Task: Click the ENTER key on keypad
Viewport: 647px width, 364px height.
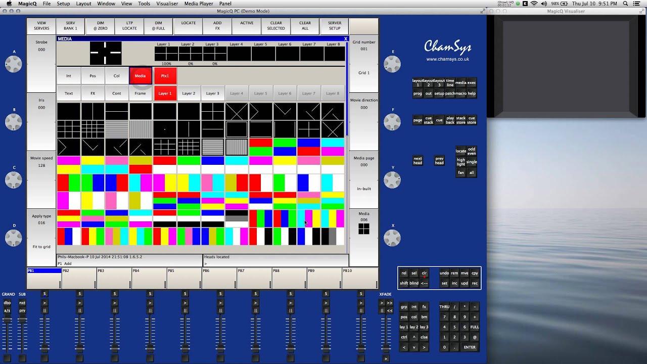Action: click(470, 347)
